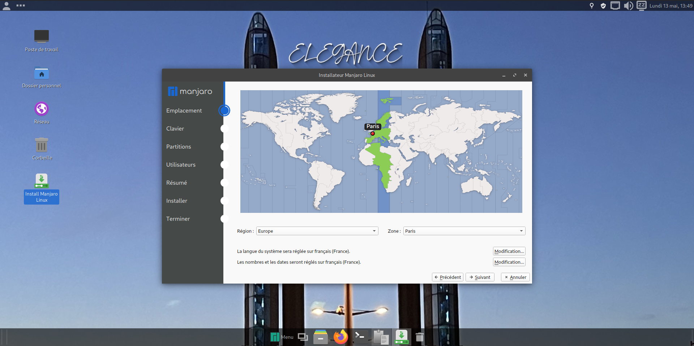Launch the file manager from the dock
This screenshot has height=346, width=694.
tap(321, 337)
